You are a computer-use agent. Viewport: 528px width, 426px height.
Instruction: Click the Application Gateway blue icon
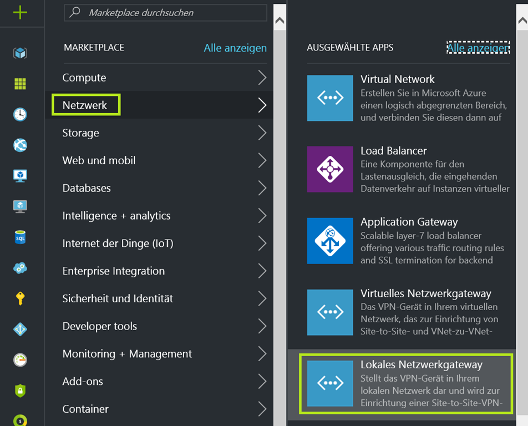pyautogui.click(x=330, y=240)
